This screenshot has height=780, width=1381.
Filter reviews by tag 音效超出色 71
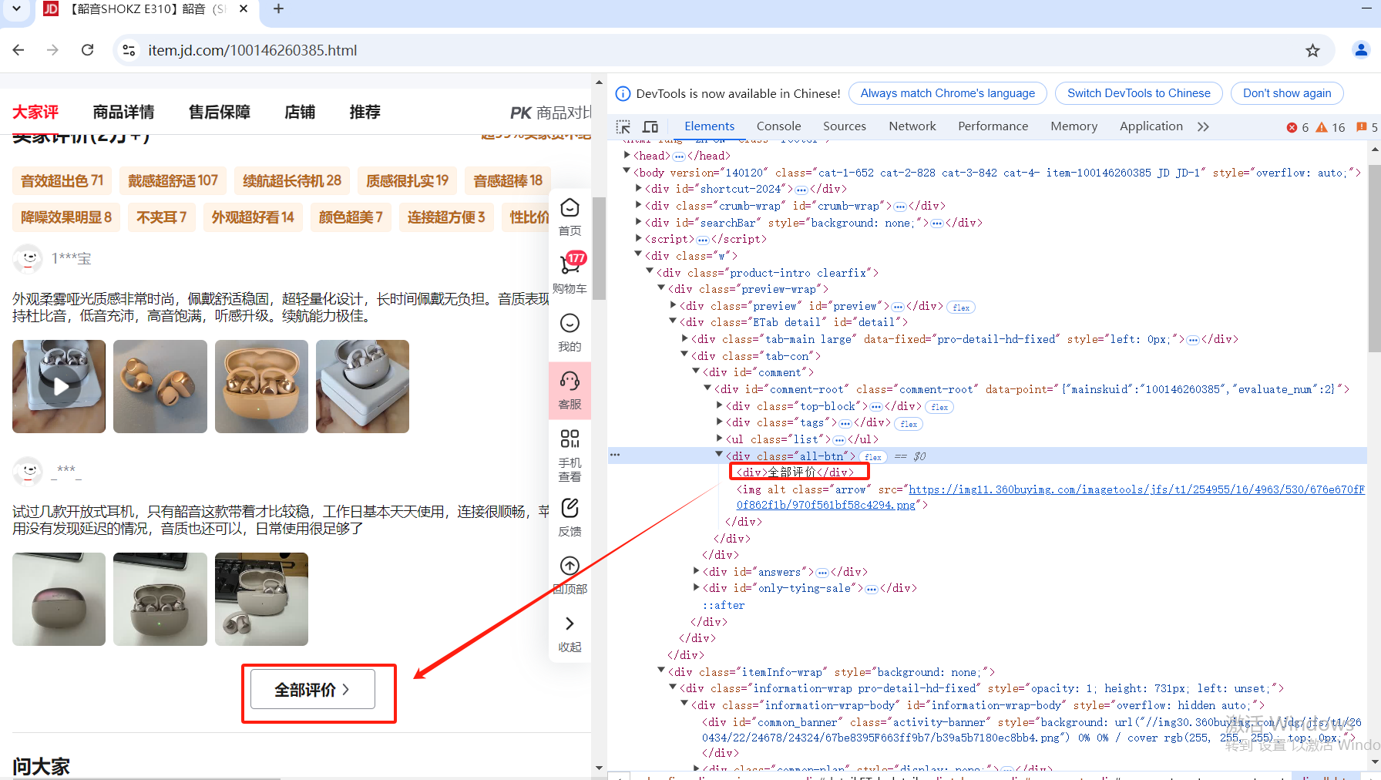(62, 180)
